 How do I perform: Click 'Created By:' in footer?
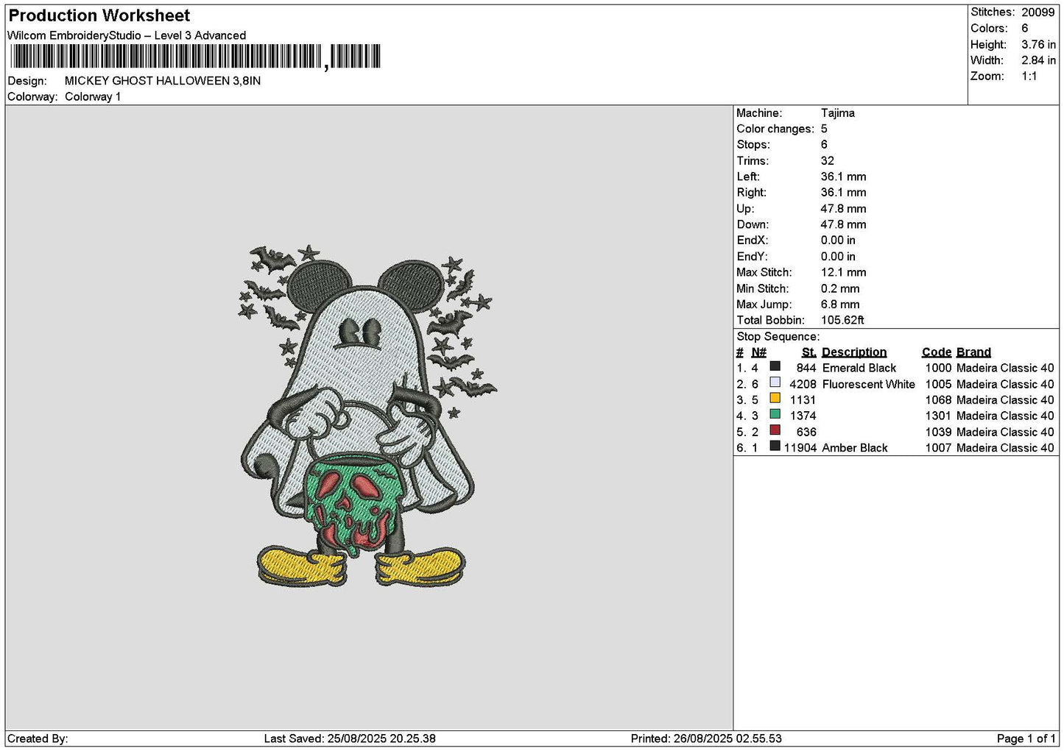pyautogui.click(x=38, y=738)
